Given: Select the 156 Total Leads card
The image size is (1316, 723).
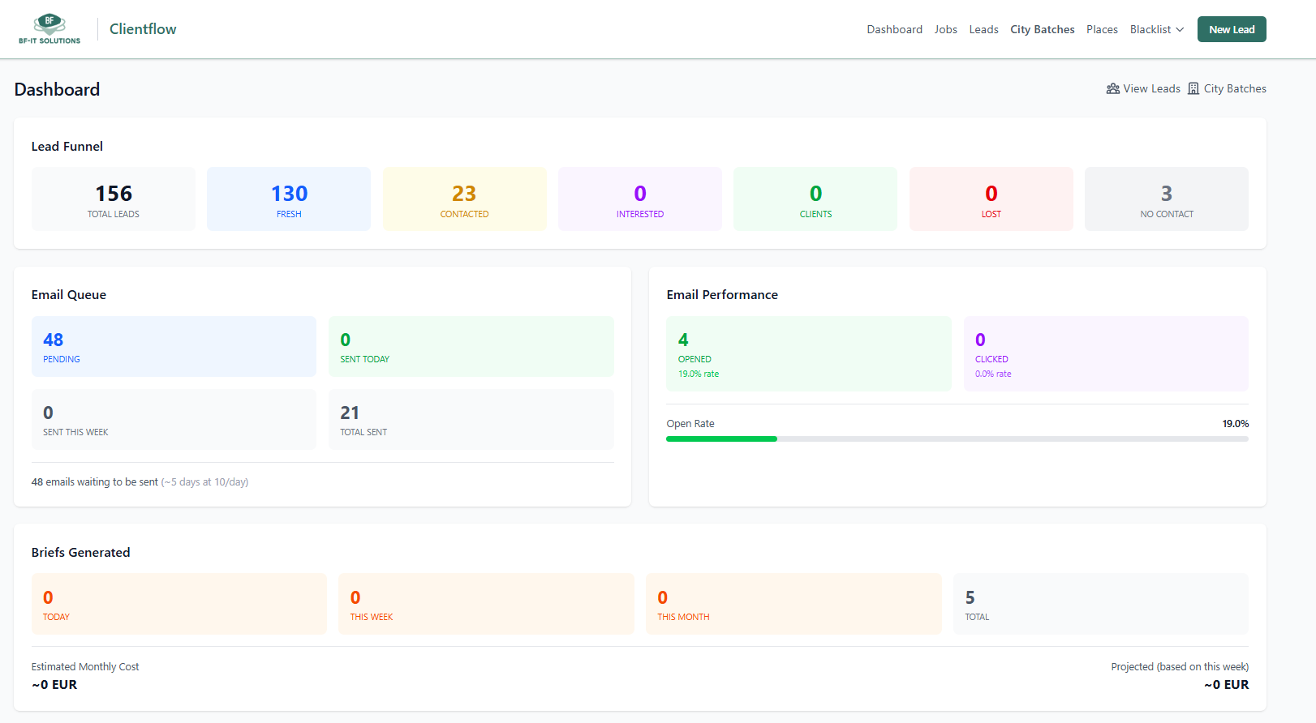Looking at the screenshot, I should point(114,199).
